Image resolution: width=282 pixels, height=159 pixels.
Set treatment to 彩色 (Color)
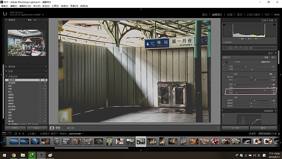click(266, 57)
